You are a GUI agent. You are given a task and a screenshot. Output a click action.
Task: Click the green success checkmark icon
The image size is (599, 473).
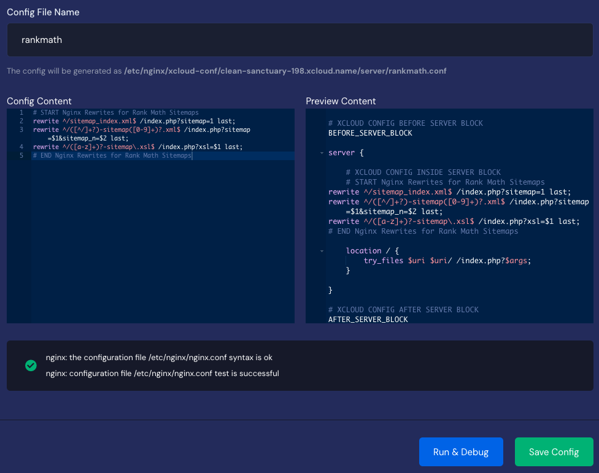(31, 366)
